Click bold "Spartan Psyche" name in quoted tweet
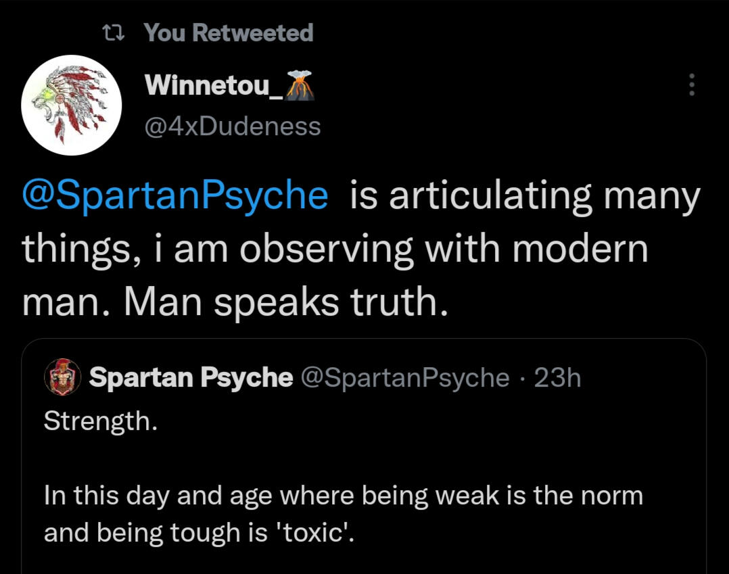 click(191, 378)
